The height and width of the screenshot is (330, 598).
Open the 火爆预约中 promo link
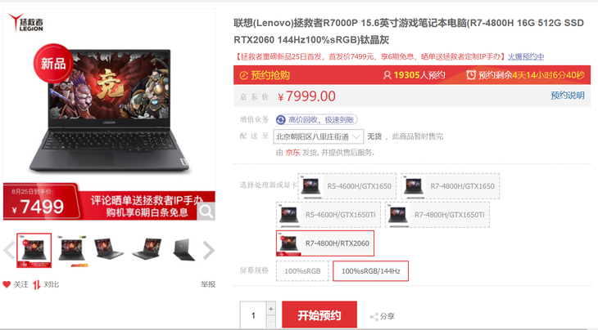(x=526, y=56)
